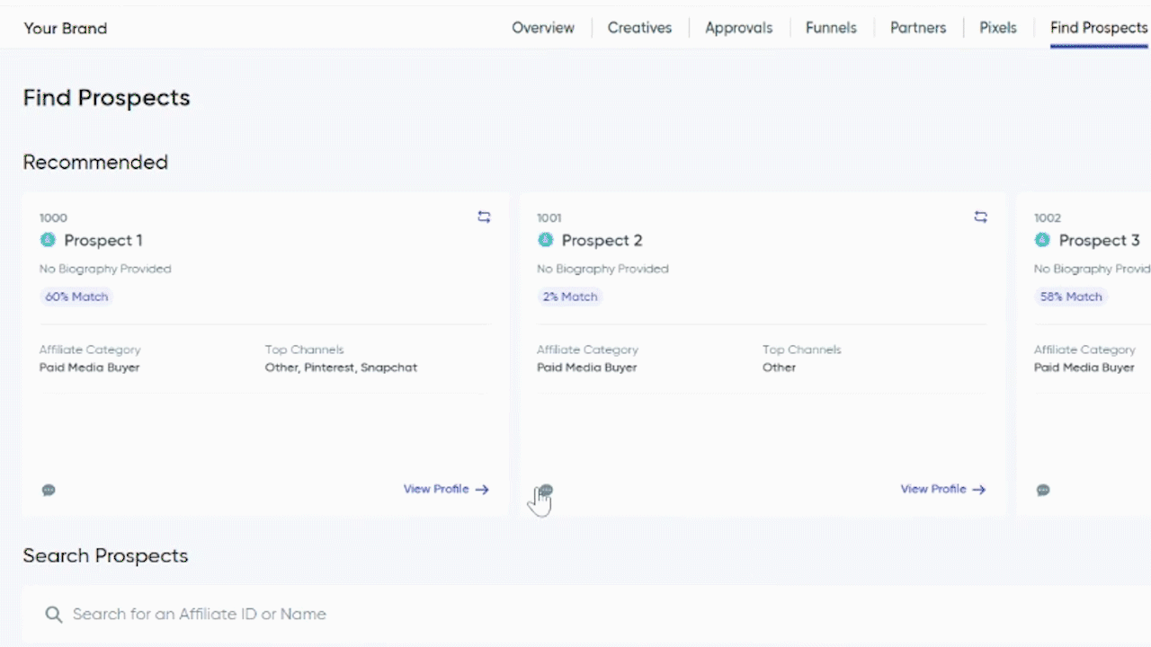
Task: Click the Search Prospects heading
Action: [105, 555]
